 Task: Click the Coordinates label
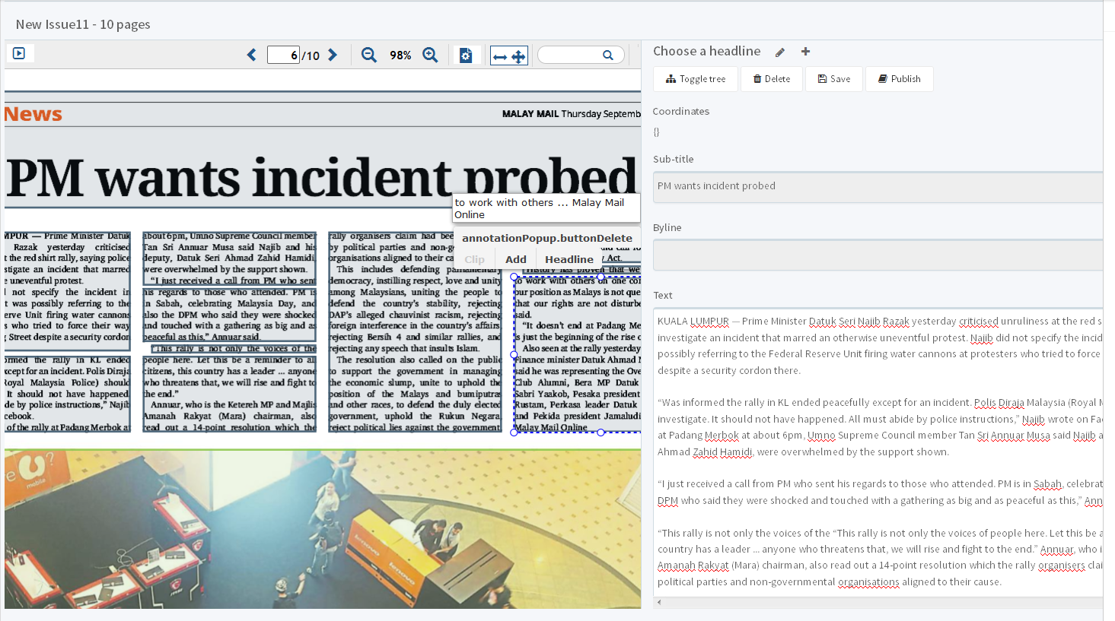[x=681, y=111]
